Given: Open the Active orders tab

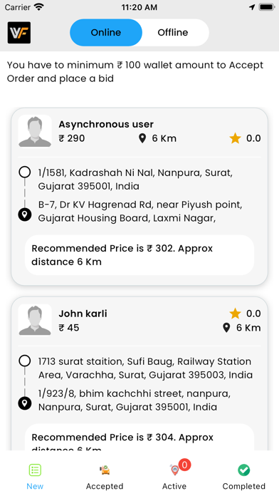Looking at the screenshot, I should pos(174,476).
